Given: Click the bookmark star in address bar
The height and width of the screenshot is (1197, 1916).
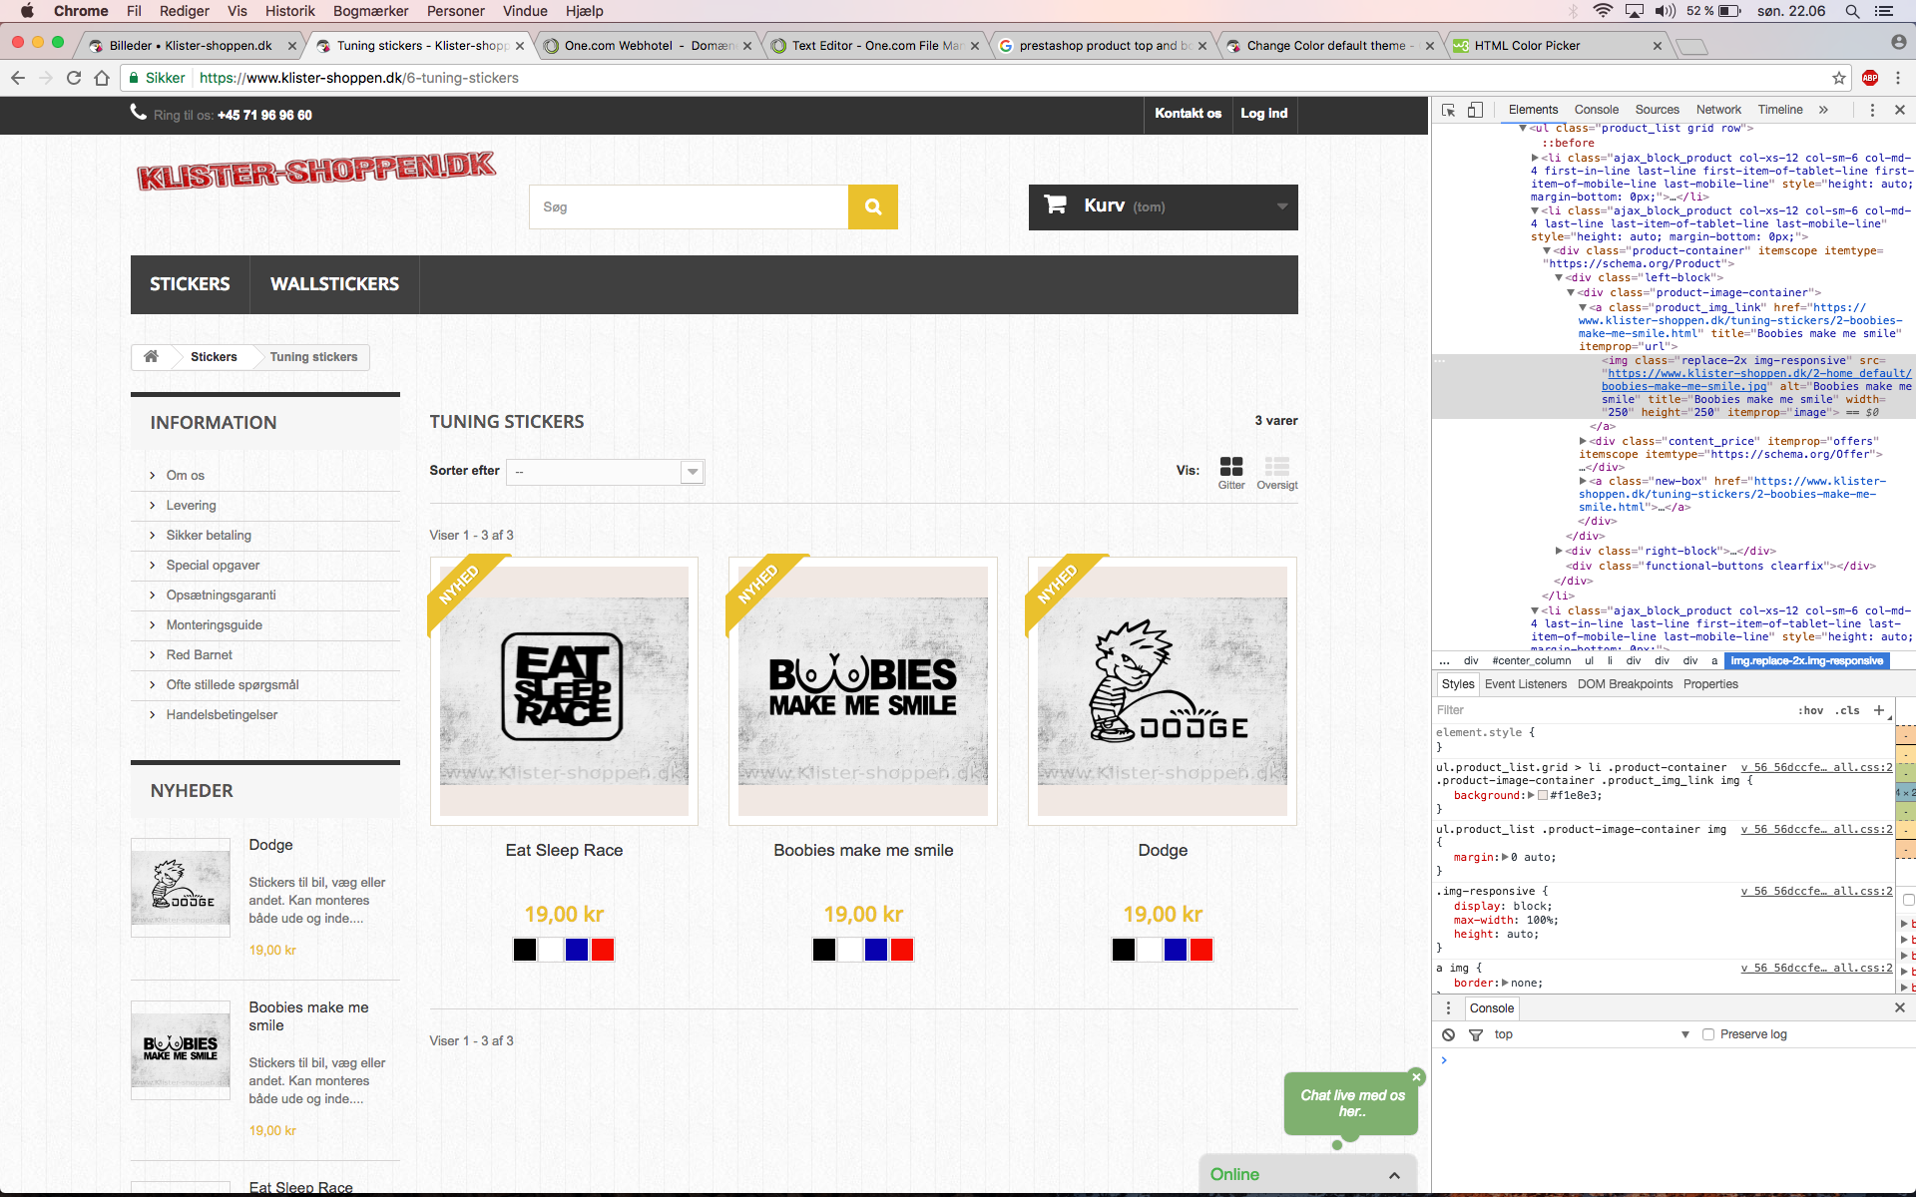Looking at the screenshot, I should 1838,78.
